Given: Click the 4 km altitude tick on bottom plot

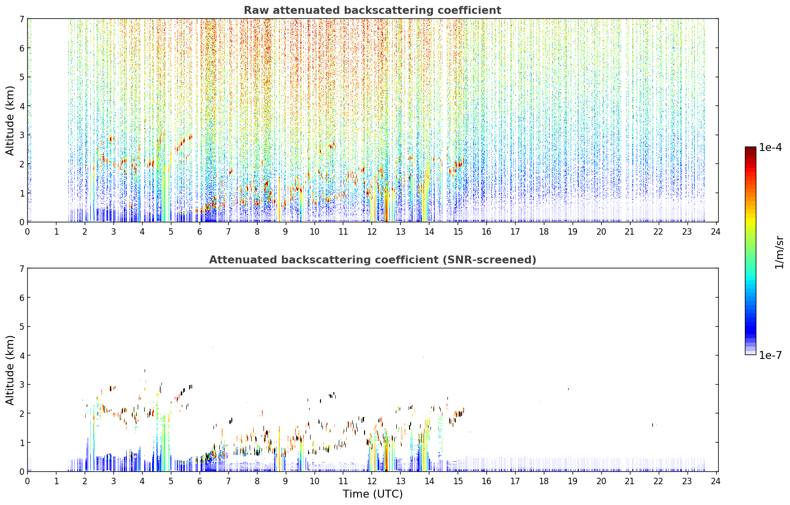Looking at the screenshot, I should click(x=22, y=355).
